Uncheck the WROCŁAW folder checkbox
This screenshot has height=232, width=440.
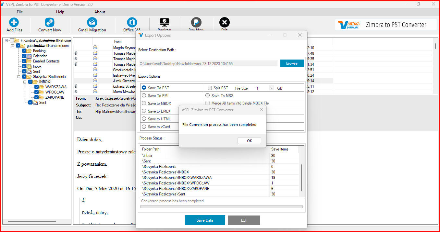37,92
